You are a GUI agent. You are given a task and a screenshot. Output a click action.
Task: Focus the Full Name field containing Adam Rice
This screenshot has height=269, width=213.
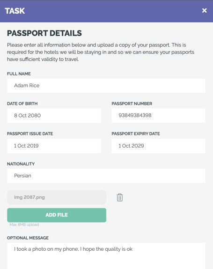(106, 86)
